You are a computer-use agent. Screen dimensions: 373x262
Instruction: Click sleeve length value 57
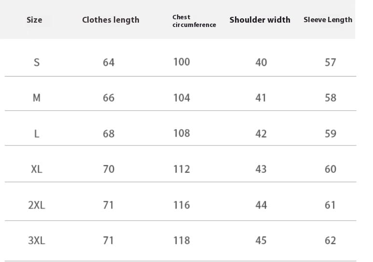(x=331, y=63)
